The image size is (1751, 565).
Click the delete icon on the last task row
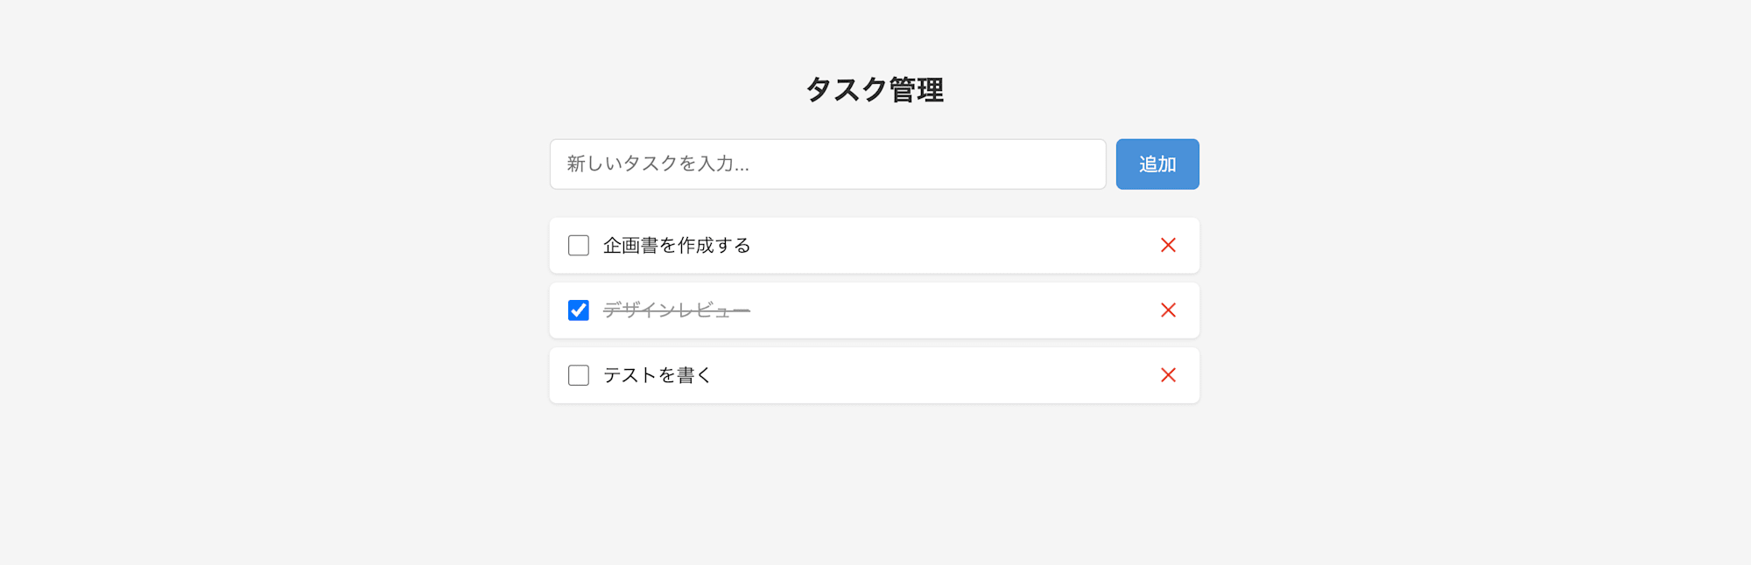[1169, 375]
